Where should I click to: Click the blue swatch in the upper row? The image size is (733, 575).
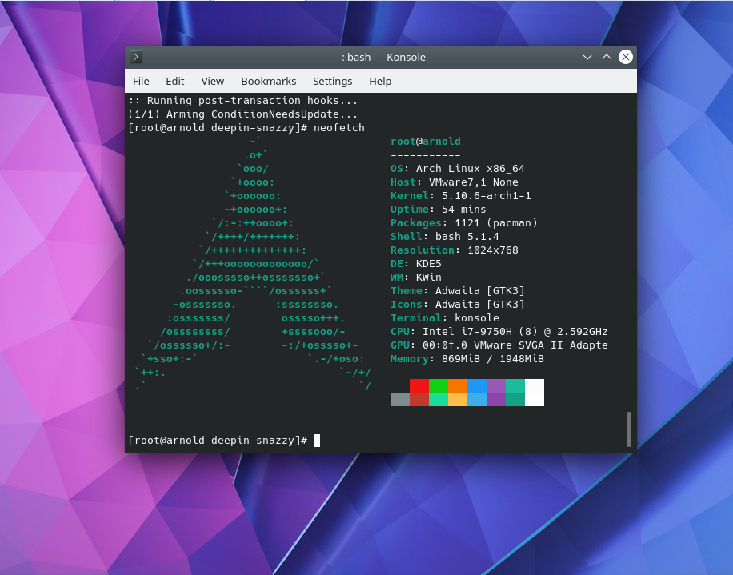[477, 385]
